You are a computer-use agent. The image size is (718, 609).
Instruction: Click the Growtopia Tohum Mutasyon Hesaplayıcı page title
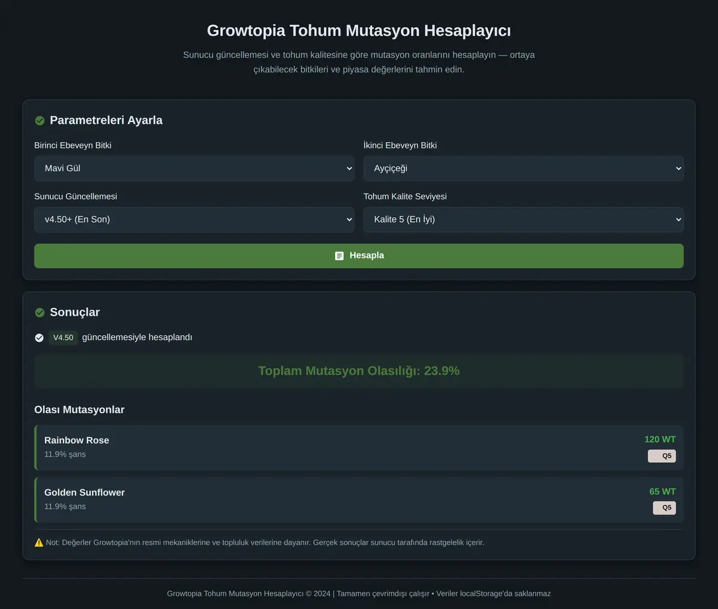pyautogui.click(x=359, y=31)
